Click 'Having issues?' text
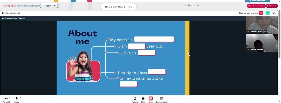Screen dimensions: 281x103 (11, 6)
